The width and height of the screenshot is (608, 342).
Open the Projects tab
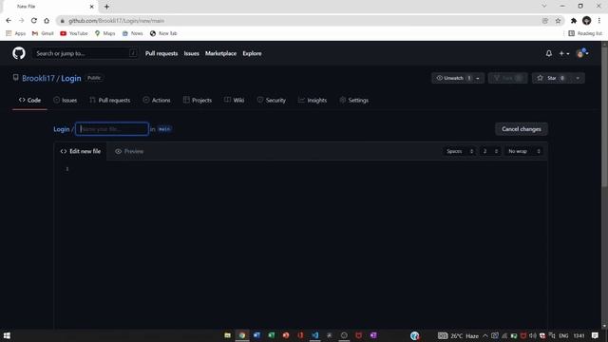point(198,100)
